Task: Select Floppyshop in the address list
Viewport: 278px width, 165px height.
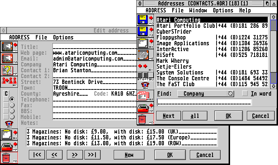Action: [x=212, y=37]
